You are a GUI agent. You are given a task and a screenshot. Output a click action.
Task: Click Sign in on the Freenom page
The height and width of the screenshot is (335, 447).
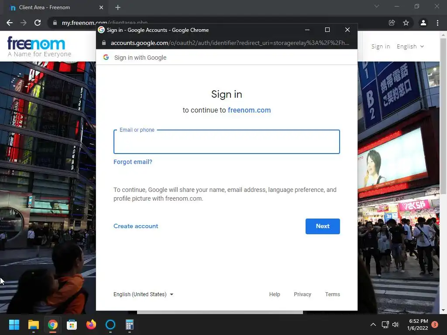pos(381,46)
